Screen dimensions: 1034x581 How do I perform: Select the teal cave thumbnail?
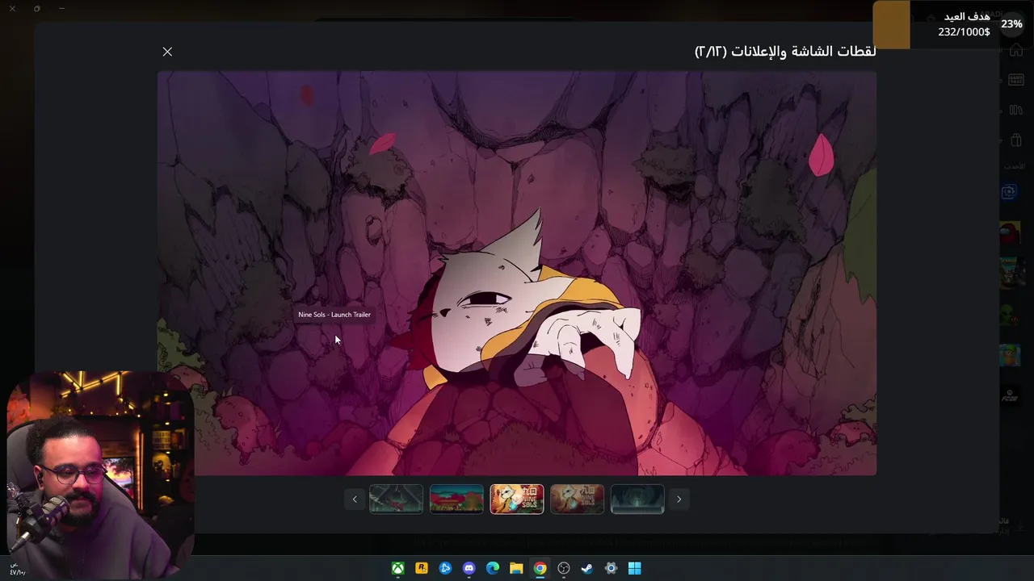(x=637, y=499)
